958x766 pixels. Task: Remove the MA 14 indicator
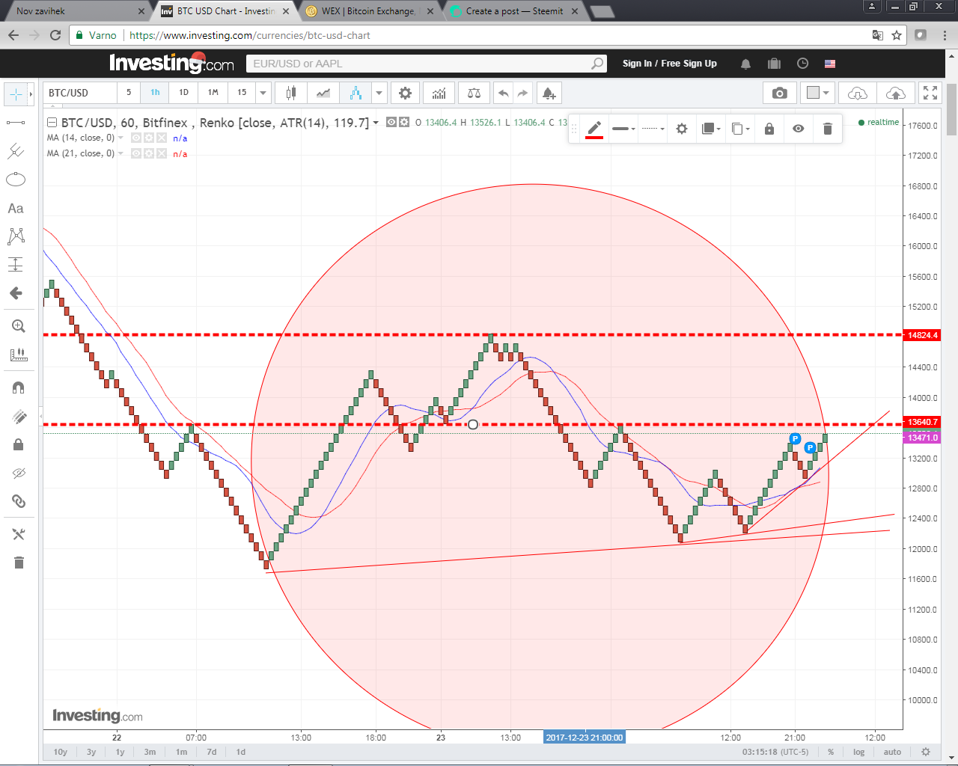[162, 138]
